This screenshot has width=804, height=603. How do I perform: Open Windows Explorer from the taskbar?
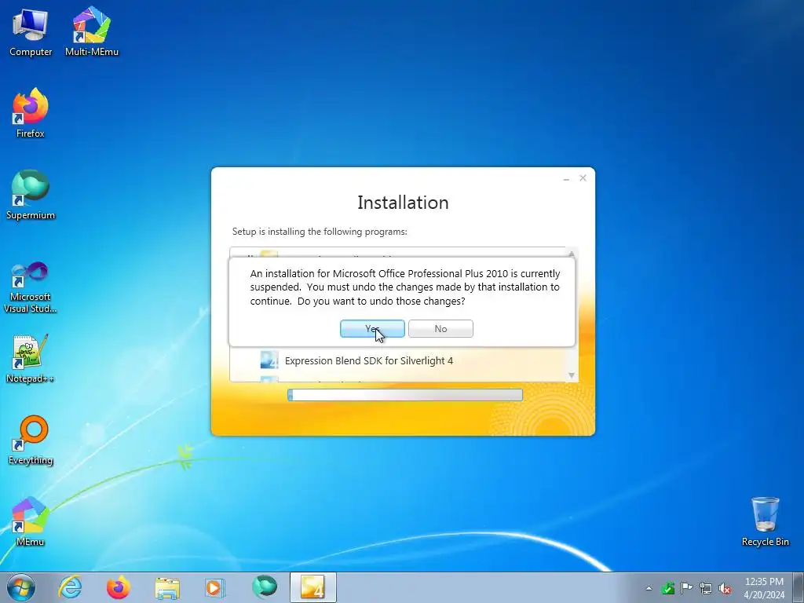coord(167,587)
